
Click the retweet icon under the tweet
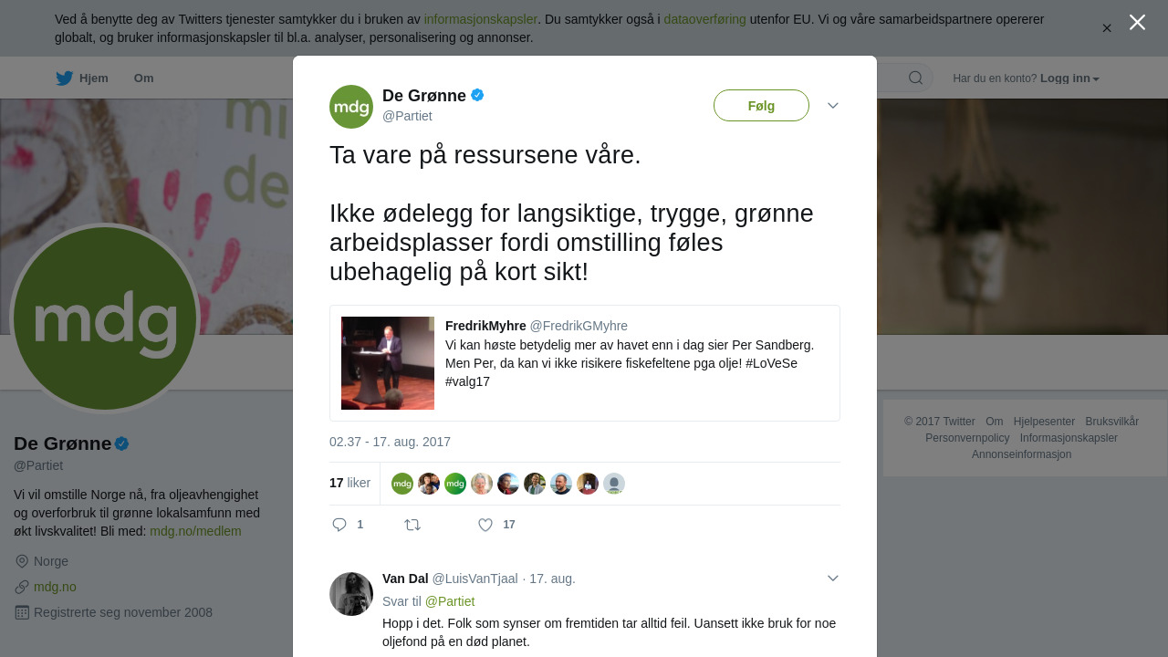click(412, 525)
